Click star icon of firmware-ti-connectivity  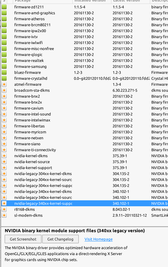coord(4,150)
